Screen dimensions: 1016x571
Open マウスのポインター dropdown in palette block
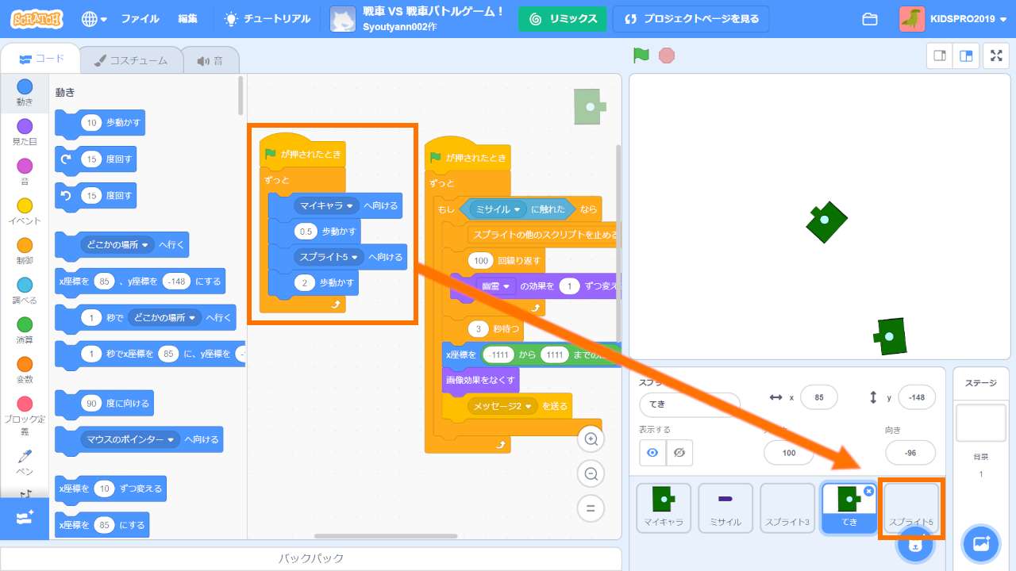[169, 439]
